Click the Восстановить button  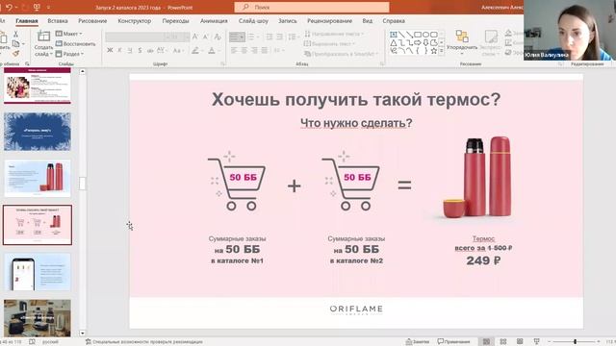pos(75,44)
